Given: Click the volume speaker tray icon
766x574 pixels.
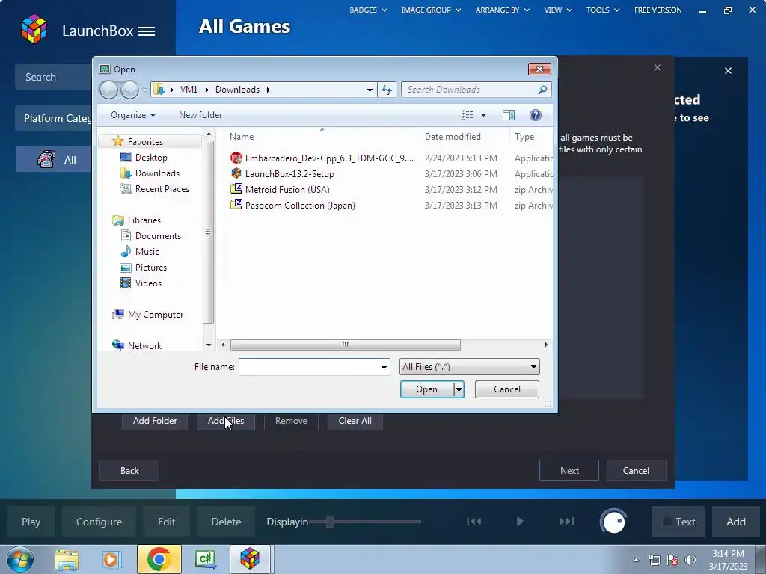Looking at the screenshot, I should tap(690, 560).
